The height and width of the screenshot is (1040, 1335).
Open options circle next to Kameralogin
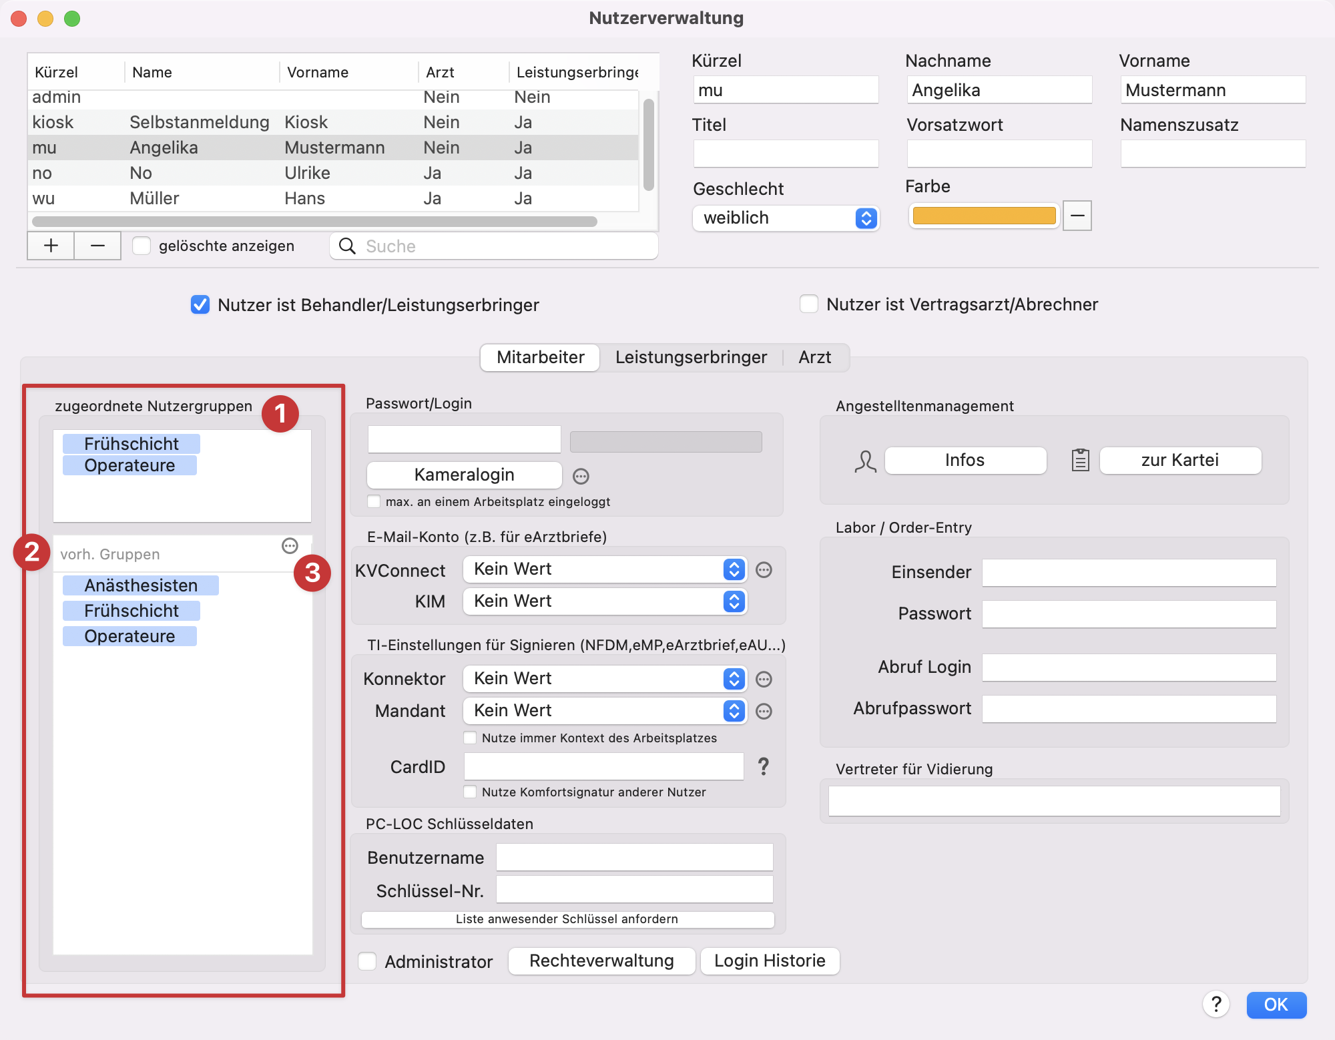(581, 476)
